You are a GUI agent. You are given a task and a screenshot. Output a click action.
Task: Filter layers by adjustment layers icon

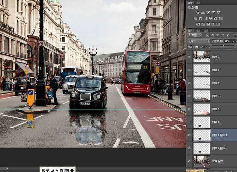[x=213, y=35]
